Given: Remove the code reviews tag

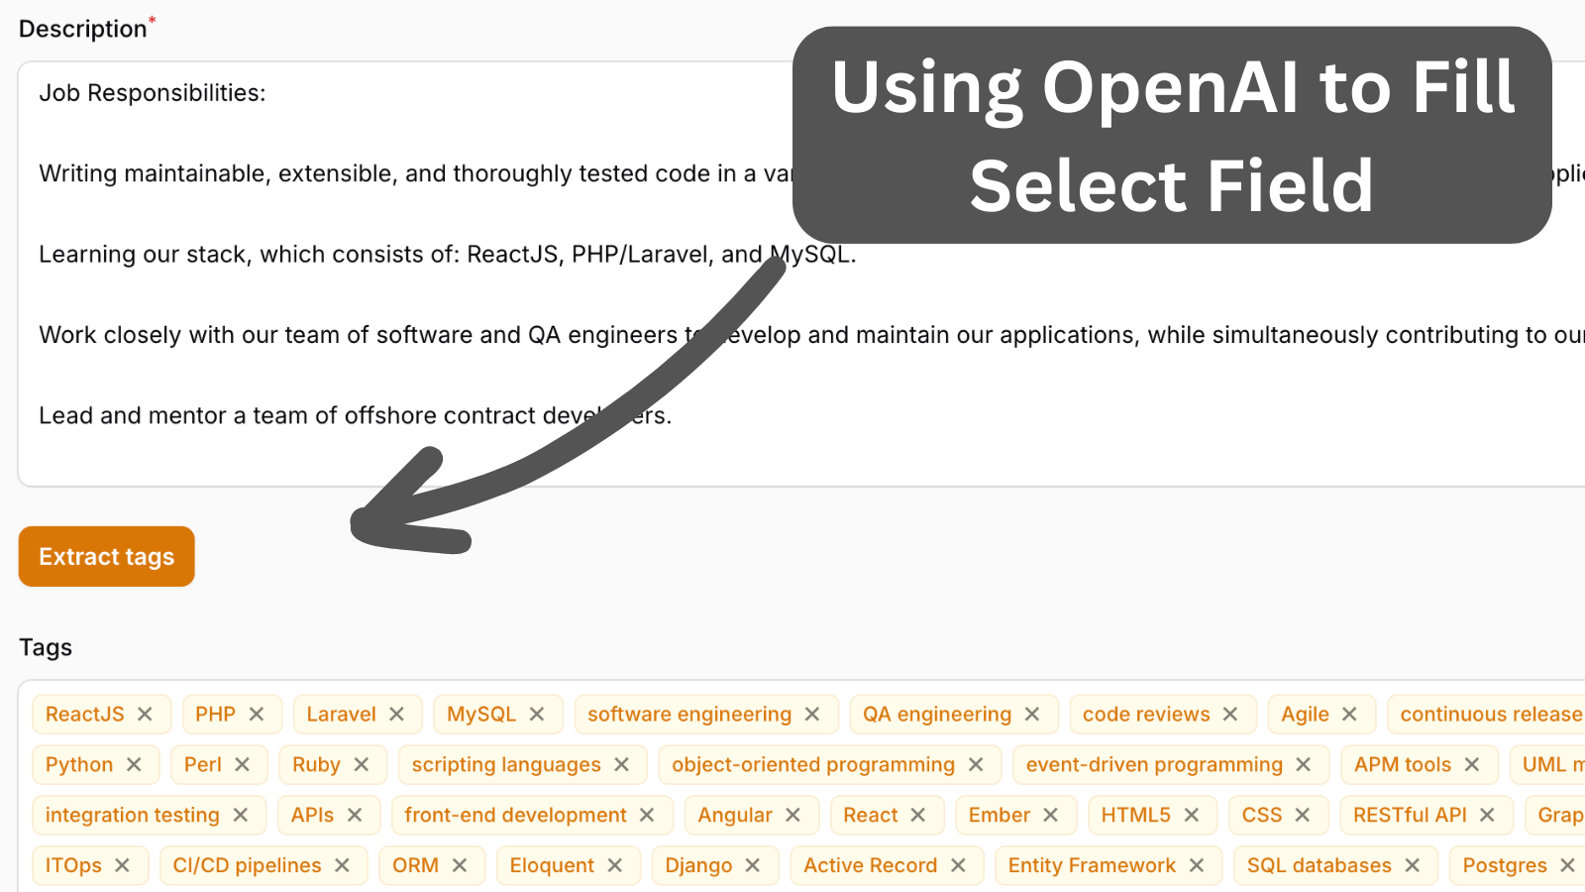Looking at the screenshot, I should click(x=1230, y=714).
